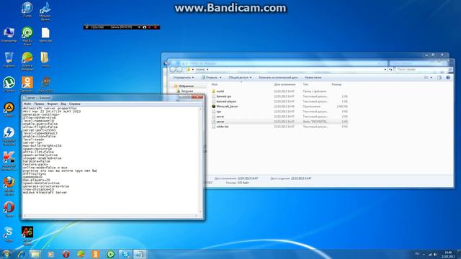Sort files by the Date modified column header
Screen dimensions: 461x259
285,84
